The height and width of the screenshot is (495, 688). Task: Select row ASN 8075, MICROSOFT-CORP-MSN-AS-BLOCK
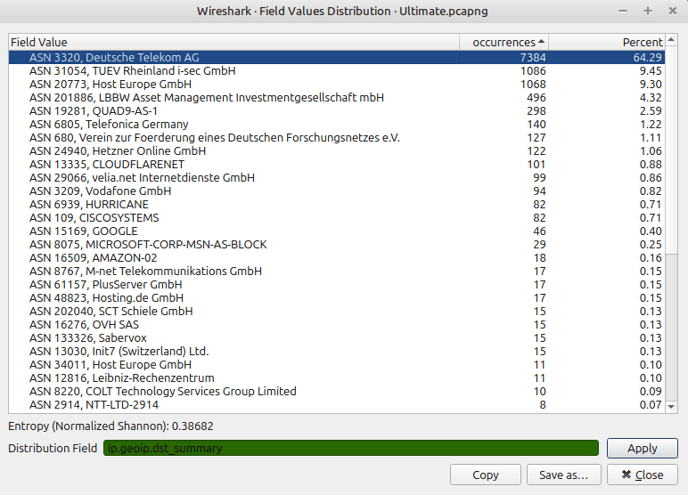click(x=337, y=245)
